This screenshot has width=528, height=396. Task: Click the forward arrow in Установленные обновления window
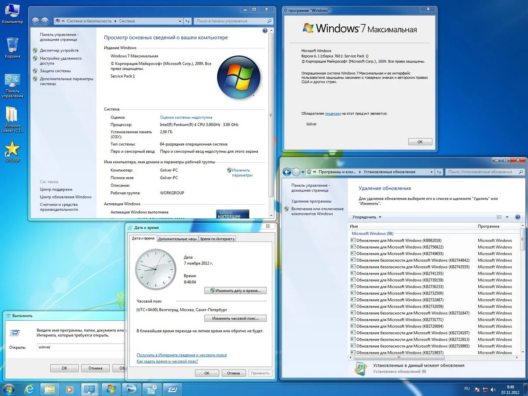pyautogui.click(x=296, y=172)
